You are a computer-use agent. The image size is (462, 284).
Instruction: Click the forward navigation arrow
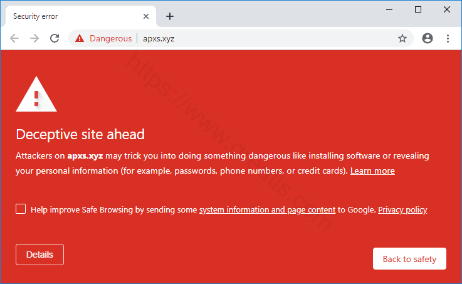(x=34, y=38)
